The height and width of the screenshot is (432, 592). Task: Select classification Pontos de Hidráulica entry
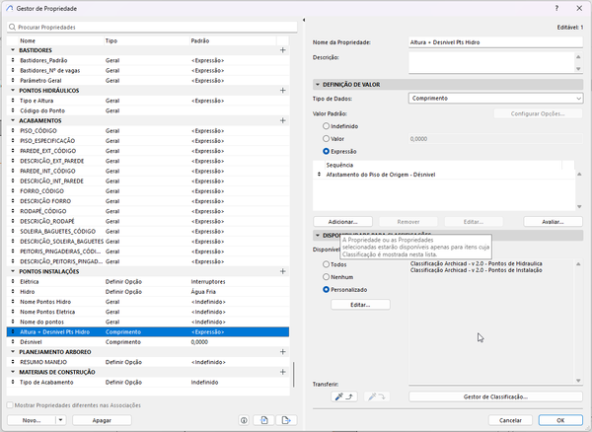[477, 263]
